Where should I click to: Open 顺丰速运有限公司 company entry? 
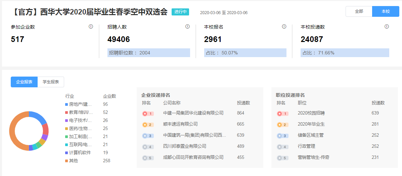pos(180,124)
